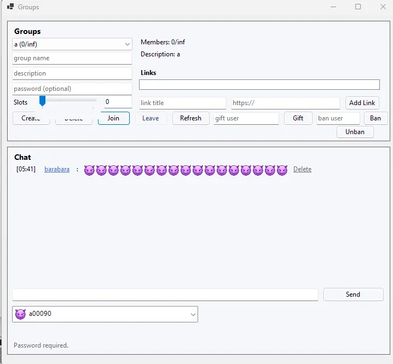Image resolution: width=393 pixels, height=364 pixels.
Task: Open barabara's username link
Action: click(x=57, y=170)
